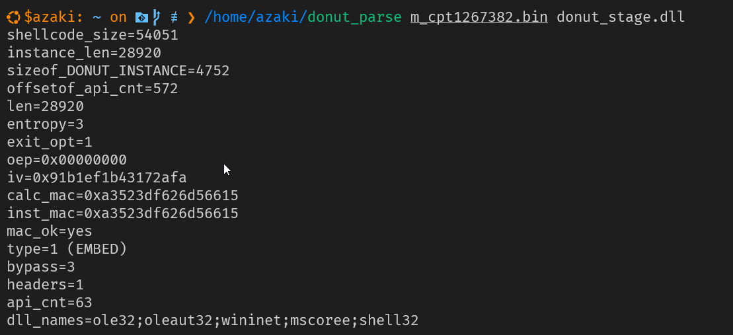Viewport: 733px width, 335px height.
Task: Click the shellcode_size=54051 output line
Action: pyautogui.click(x=93, y=35)
